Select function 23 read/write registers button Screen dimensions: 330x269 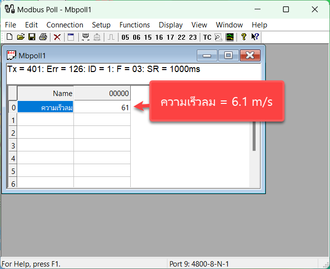(x=193, y=37)
